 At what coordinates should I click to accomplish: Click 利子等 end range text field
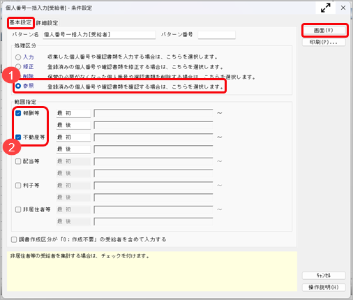pos(153,197)
